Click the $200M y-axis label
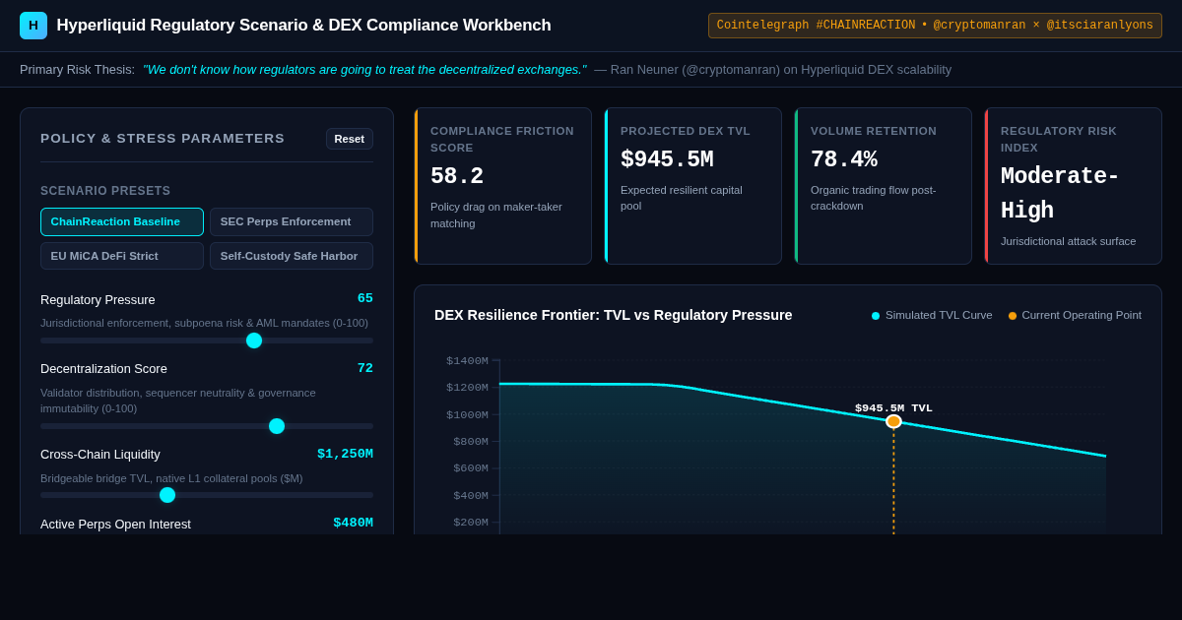The height and width of the screenshot is (620, 1182). pos(471,523)
